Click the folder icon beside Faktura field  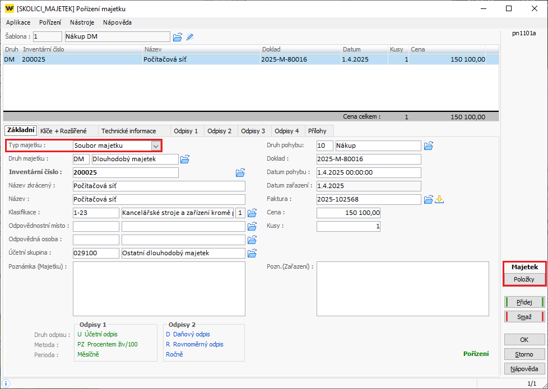[x=429, y=199]
